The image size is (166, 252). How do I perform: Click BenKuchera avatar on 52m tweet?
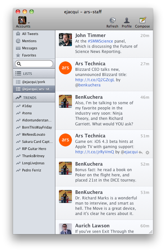pos(65,168)
